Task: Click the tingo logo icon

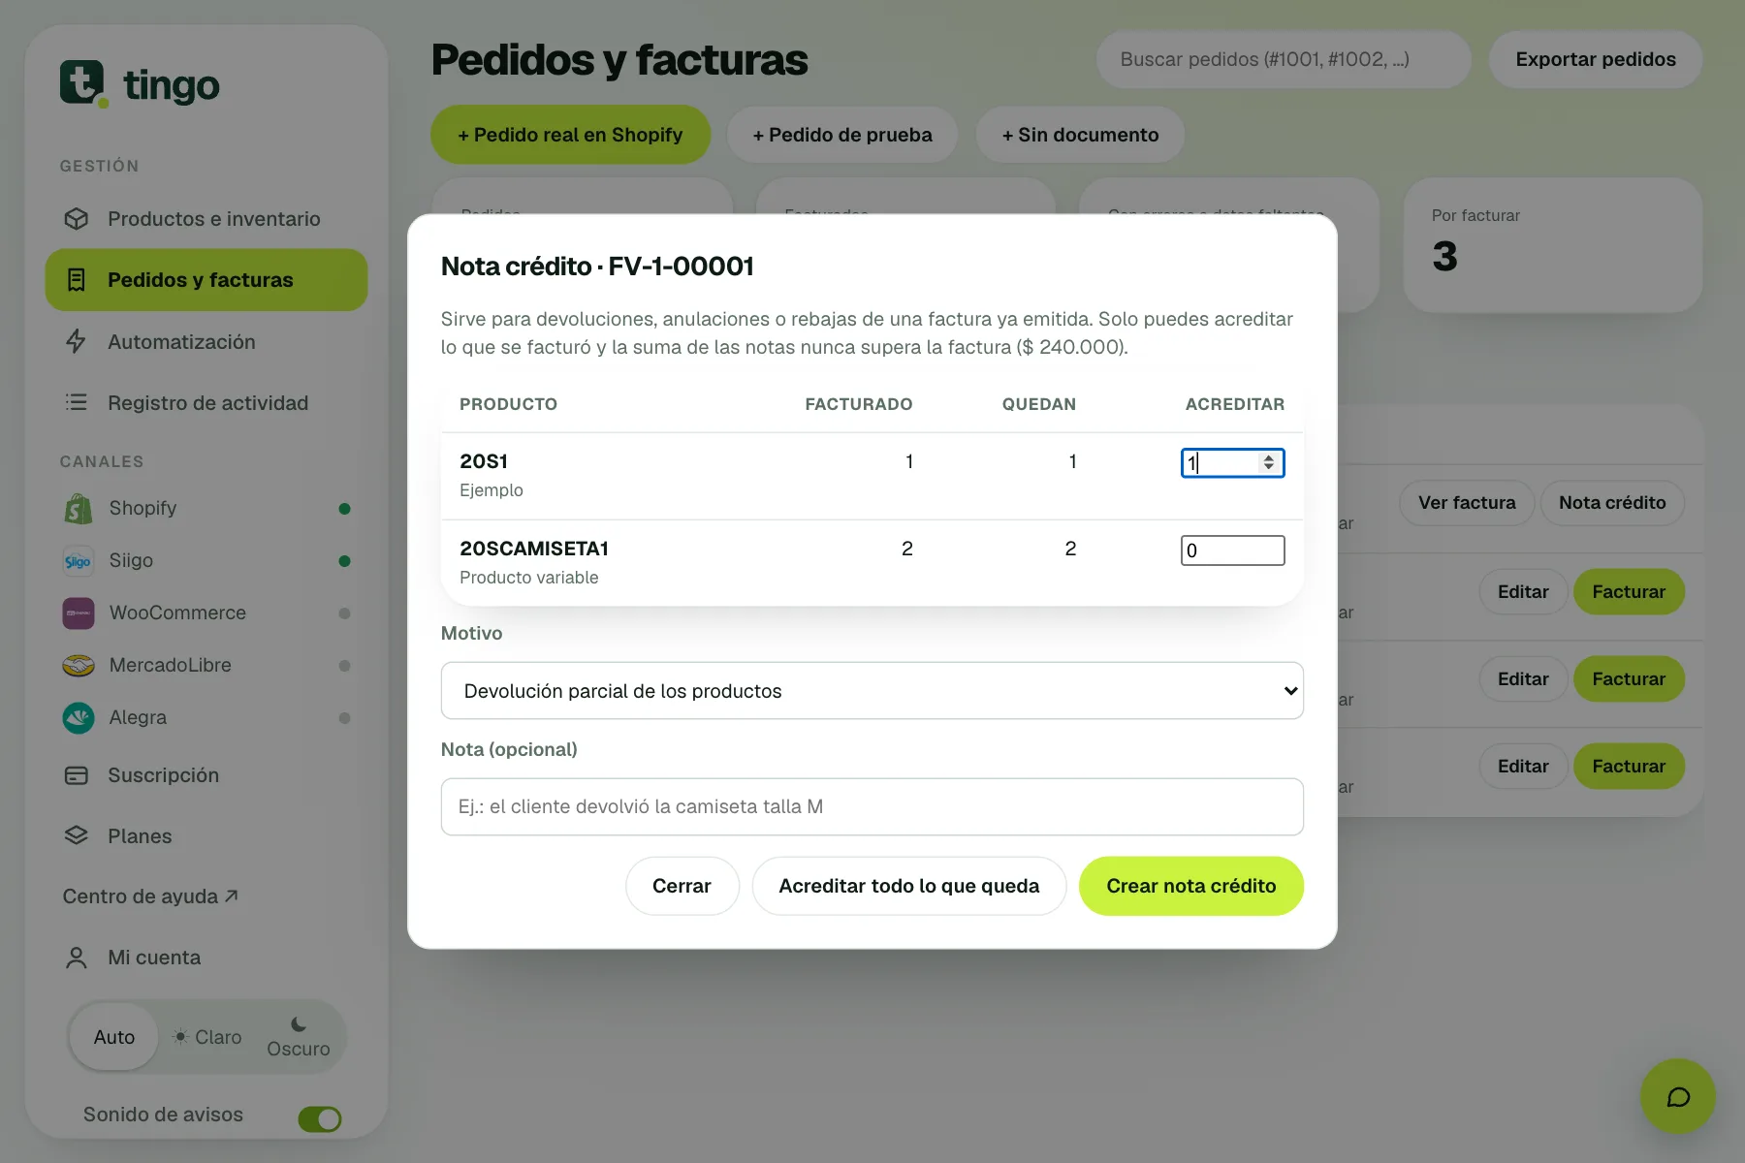Action: [83, 83]
